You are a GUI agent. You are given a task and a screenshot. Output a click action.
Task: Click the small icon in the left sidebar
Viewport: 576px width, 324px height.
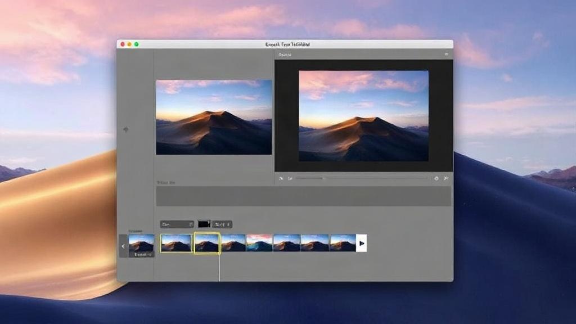(x=125, y=129)
